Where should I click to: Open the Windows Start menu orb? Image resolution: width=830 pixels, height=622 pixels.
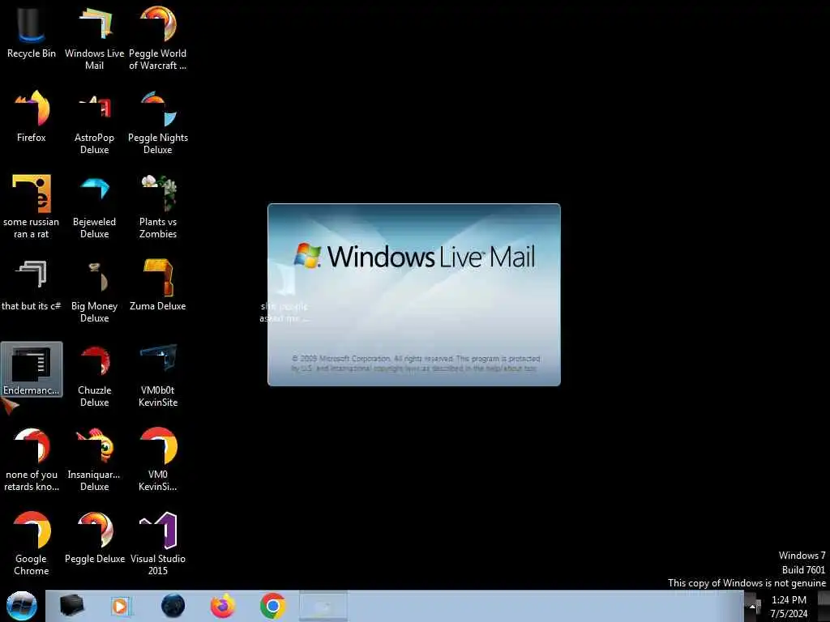point(22,606)
